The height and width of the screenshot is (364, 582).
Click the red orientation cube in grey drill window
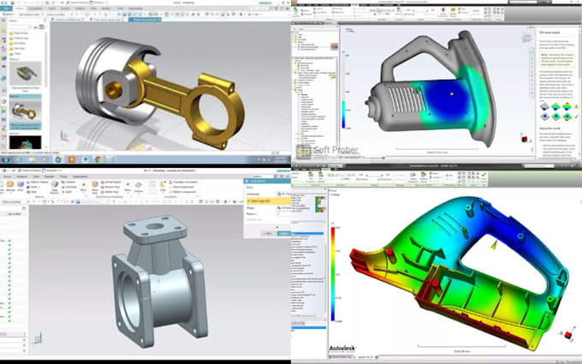pos(525,140)
